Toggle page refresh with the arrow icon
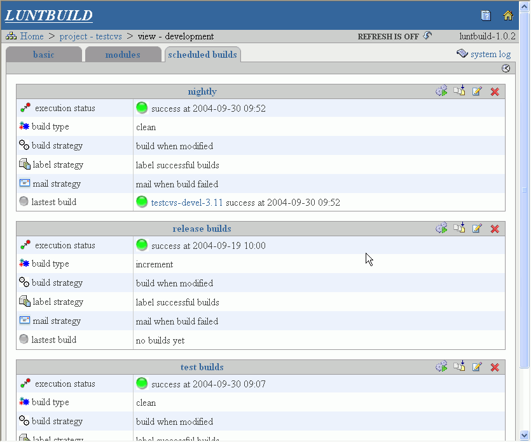This screenshot has height=442, width=531. [x=427, y=36]
